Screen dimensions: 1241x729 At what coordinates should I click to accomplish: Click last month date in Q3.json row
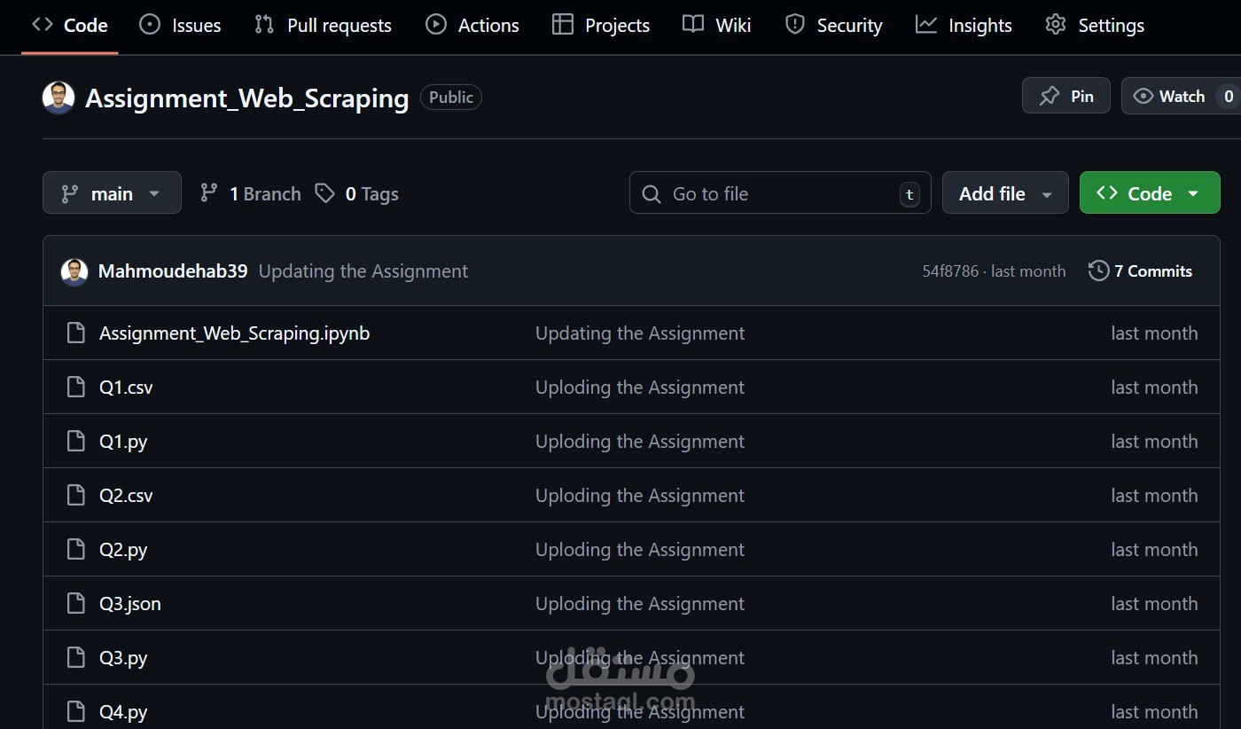point(1154,604)
